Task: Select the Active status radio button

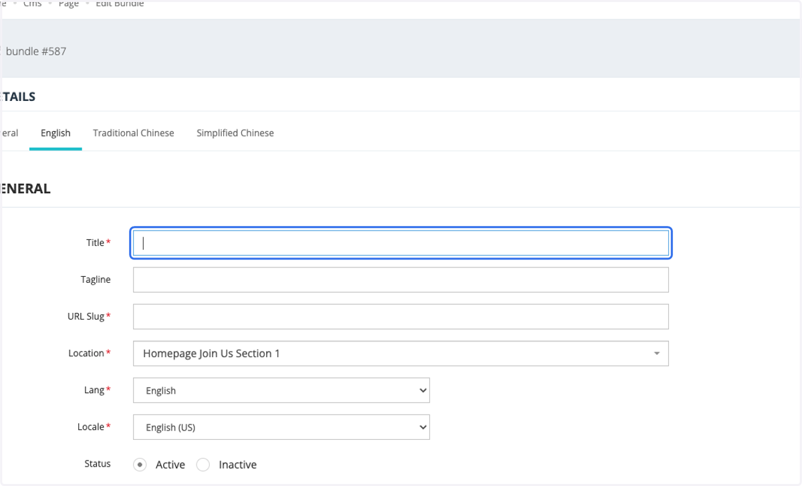Action: [x=140, y=465]
